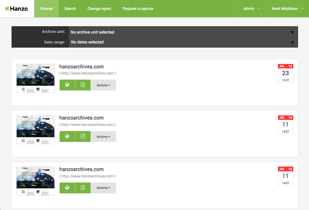309x210 pixels.
Task: Click URL under second capture title
Action: pyautogui.click(x=87, y=125)
